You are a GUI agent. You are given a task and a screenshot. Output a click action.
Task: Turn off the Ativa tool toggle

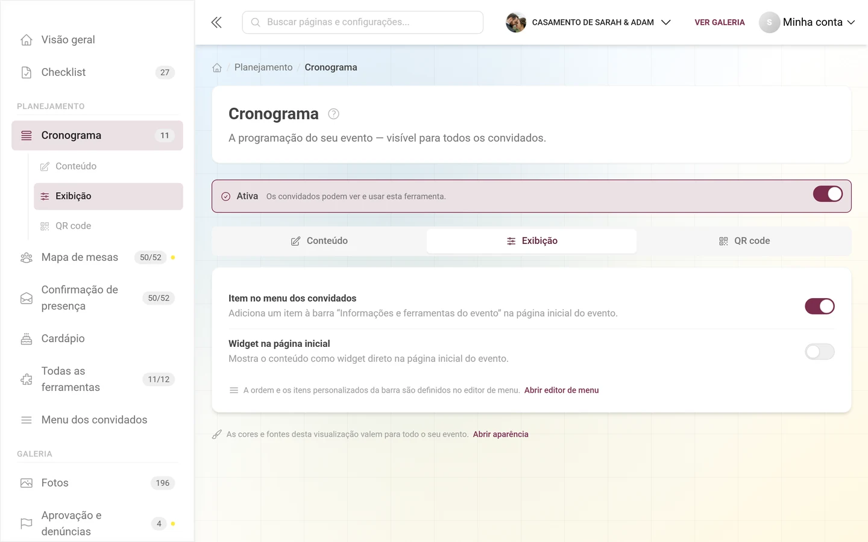[x=828, y=194]
